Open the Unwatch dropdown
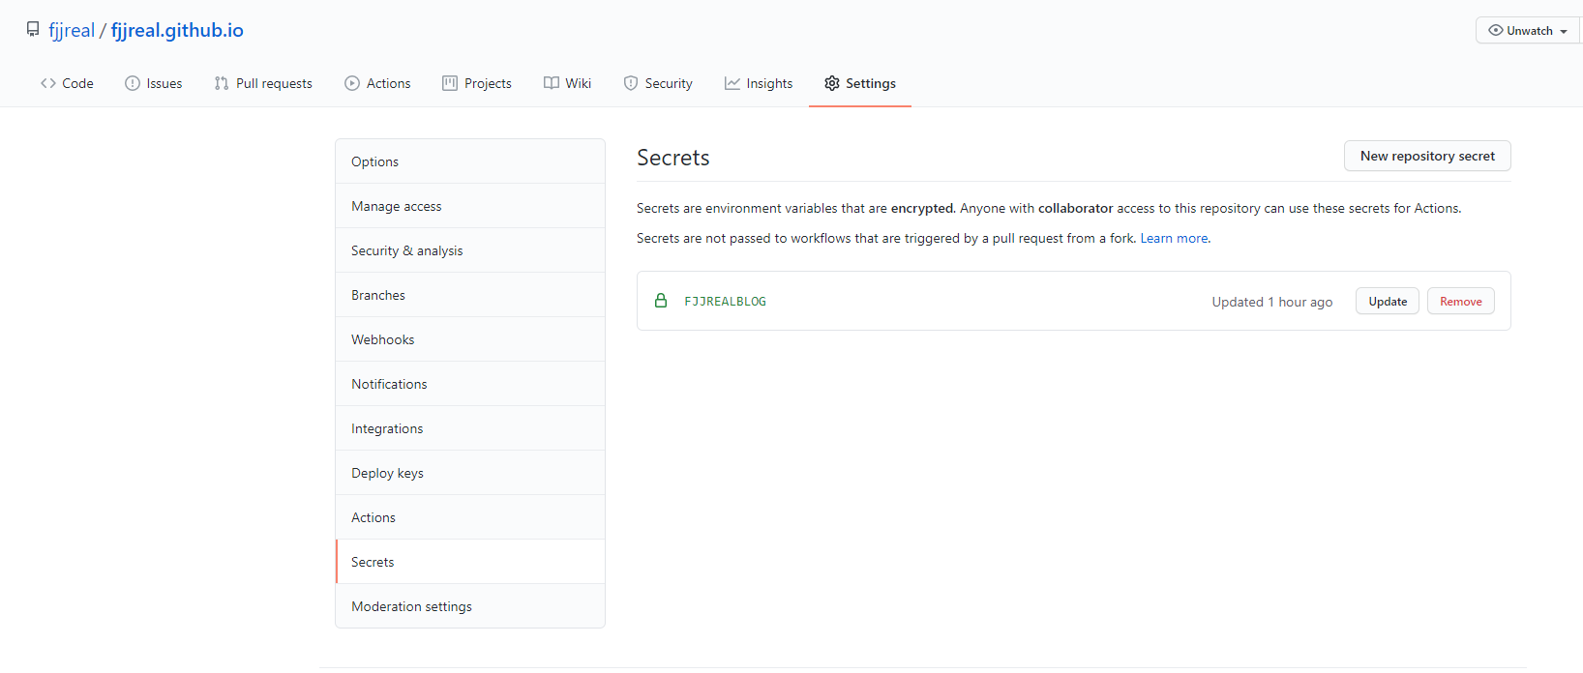The height and width of the screenshot is (673, 1583). pos(1528,31)
